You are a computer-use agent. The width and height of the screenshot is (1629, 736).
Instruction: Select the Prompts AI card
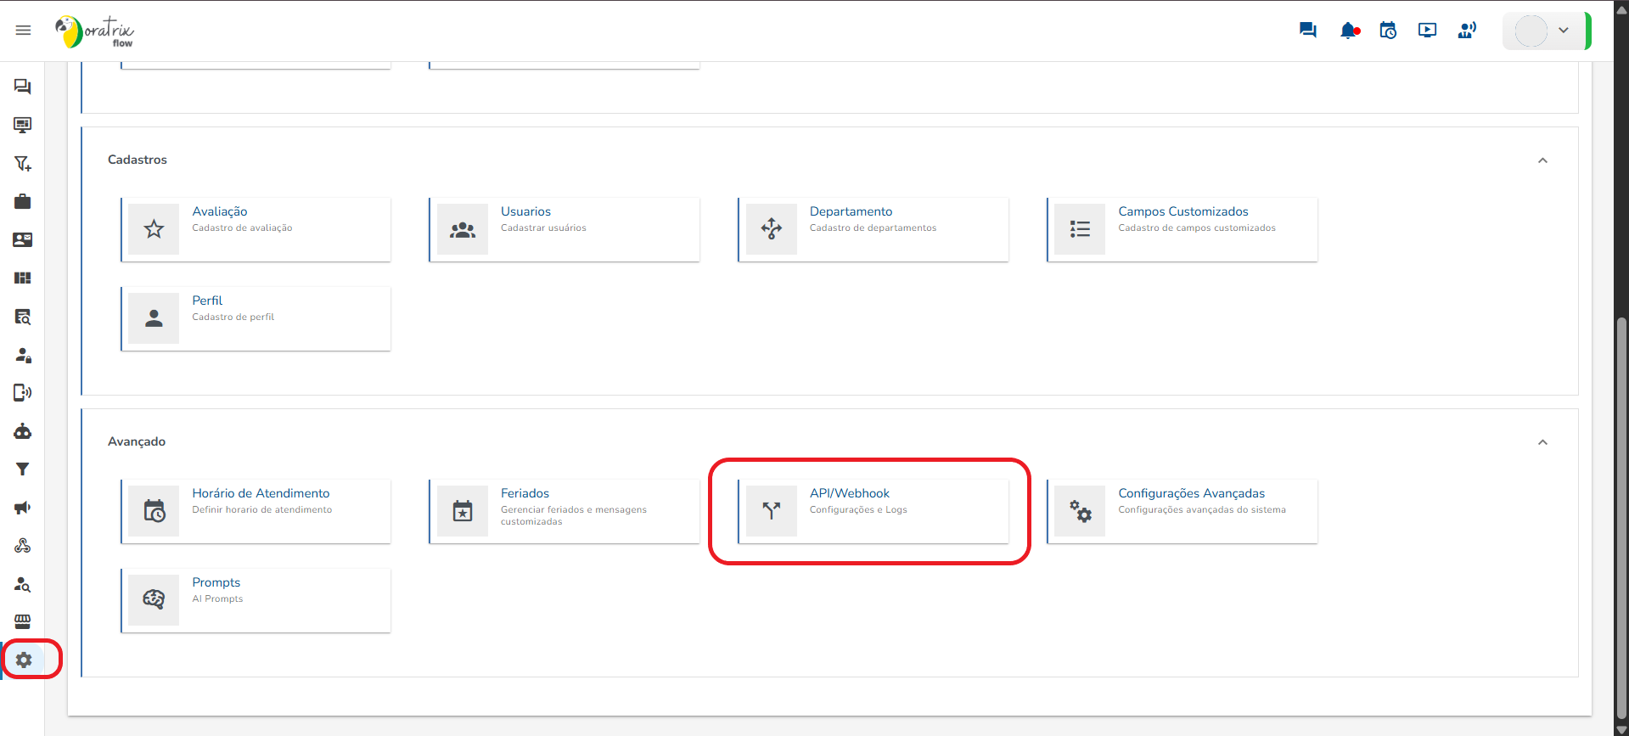point(256,600)
